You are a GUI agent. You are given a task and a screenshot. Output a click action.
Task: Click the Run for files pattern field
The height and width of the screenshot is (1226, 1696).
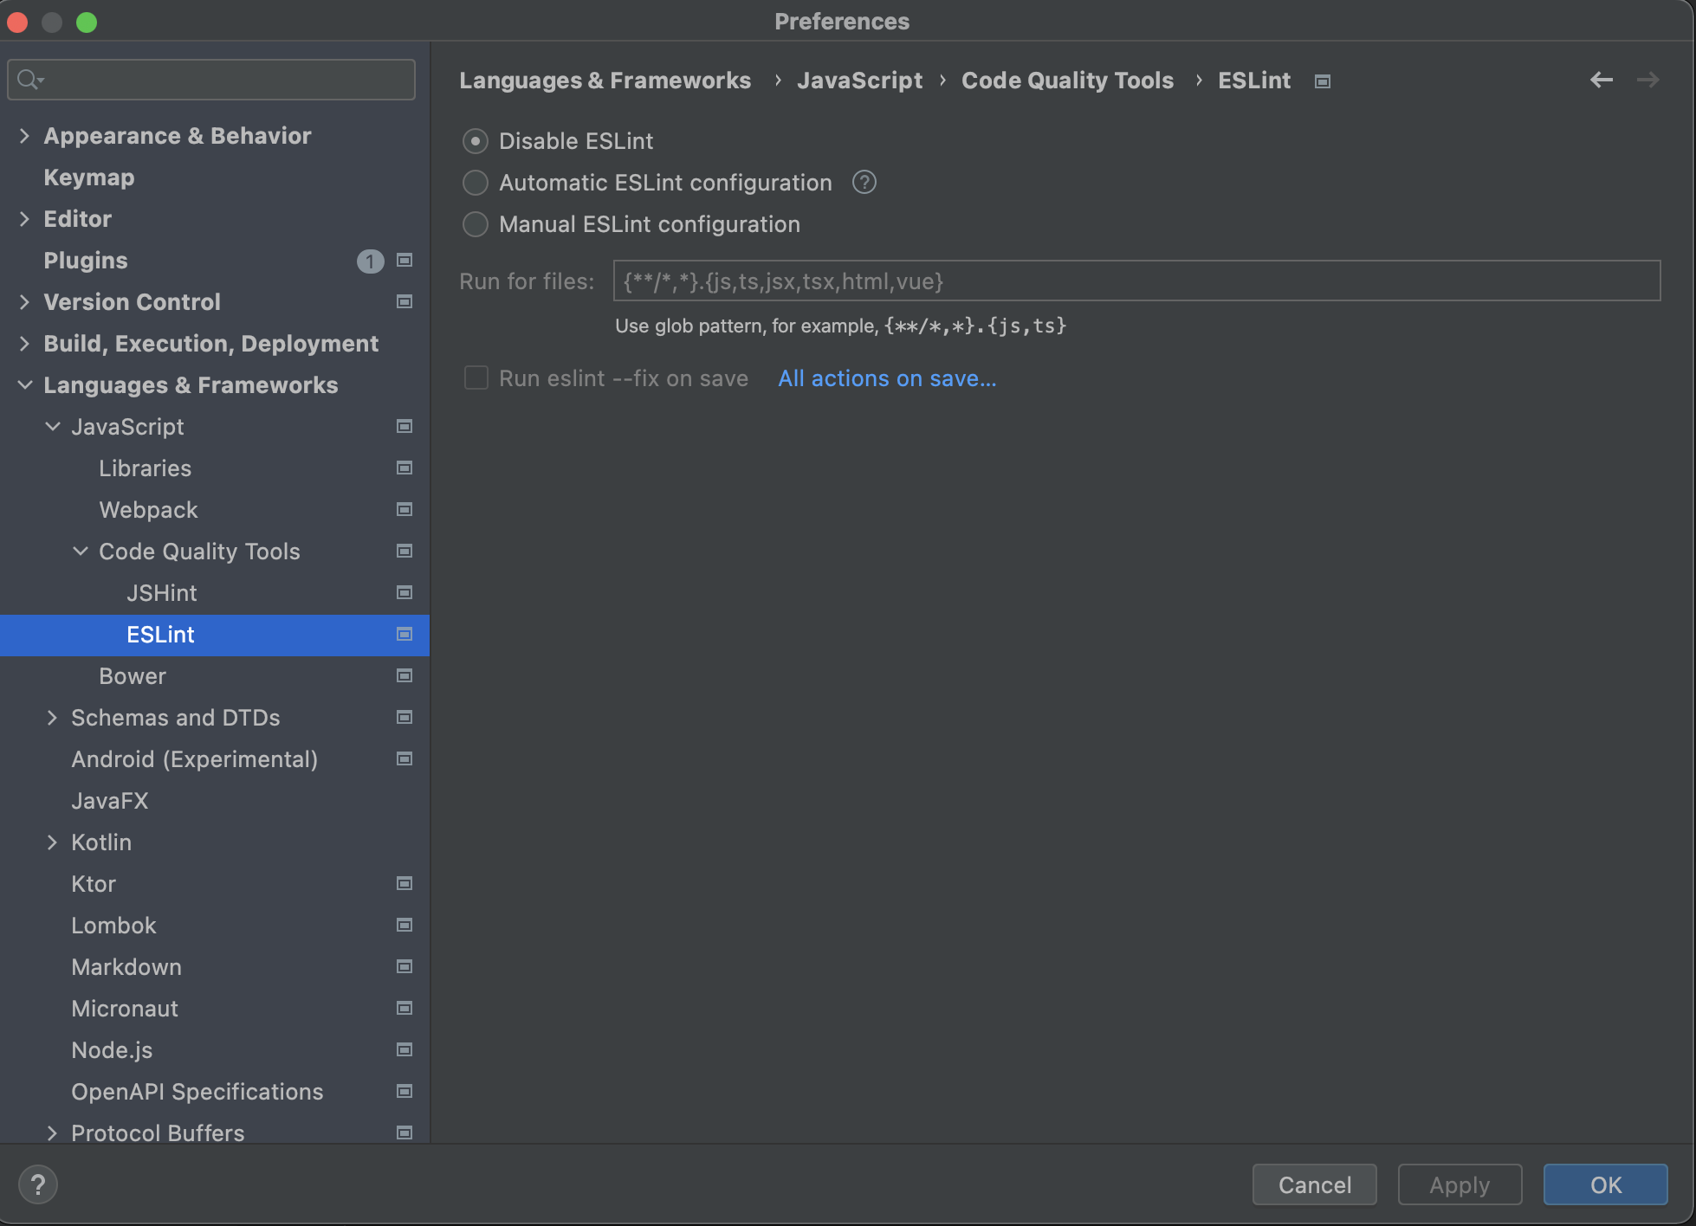pos(1136,281)
